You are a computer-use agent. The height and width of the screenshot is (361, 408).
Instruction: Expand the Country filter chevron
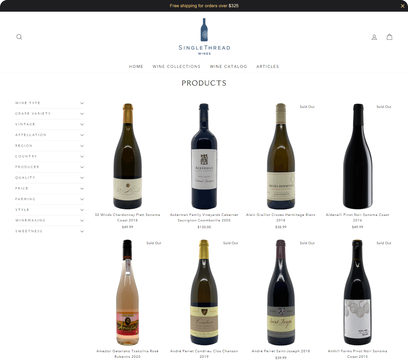click(82, 157)
